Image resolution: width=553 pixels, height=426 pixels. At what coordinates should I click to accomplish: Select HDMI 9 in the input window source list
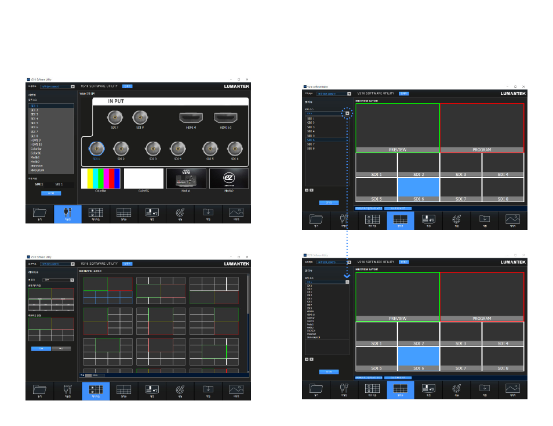pos(52,140)
